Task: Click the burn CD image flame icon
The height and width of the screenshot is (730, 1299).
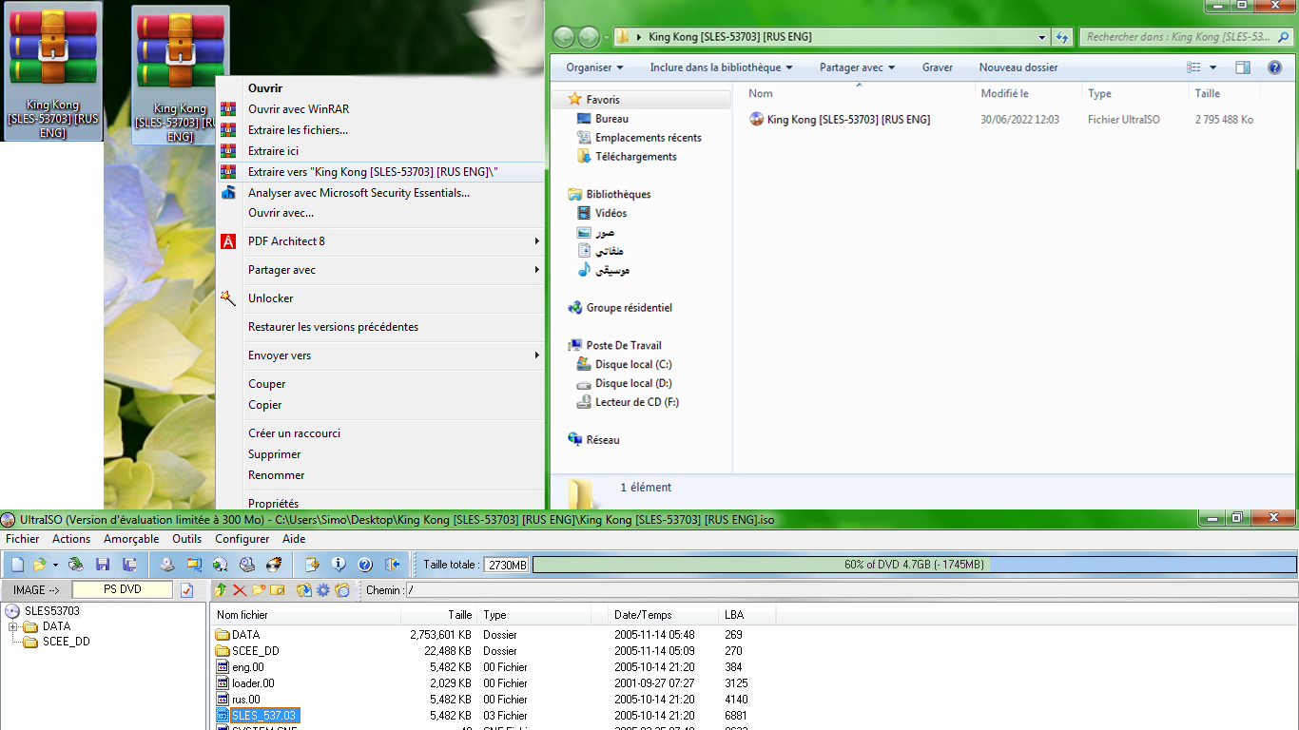Action: click(273, 565)
